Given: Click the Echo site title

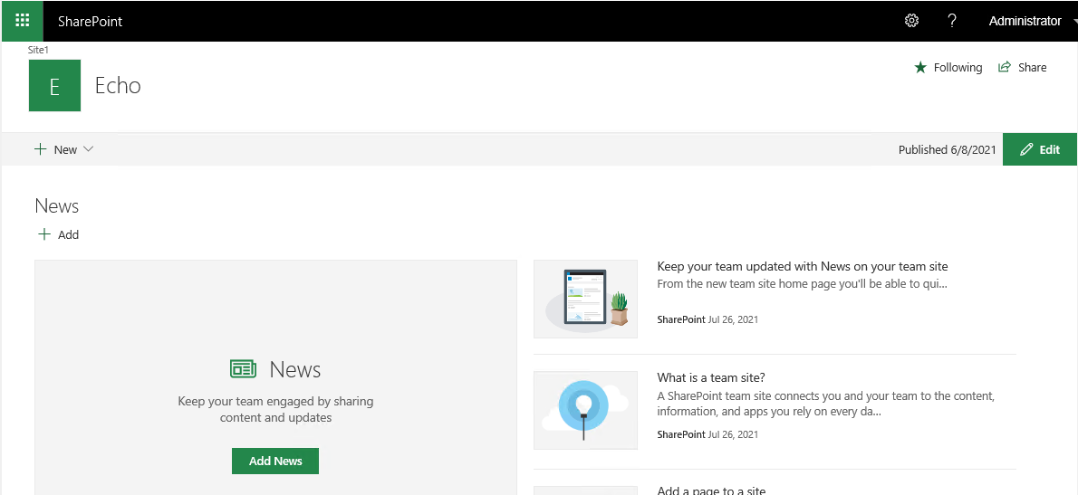Looking at the screenshot, I should click(118, 86).
